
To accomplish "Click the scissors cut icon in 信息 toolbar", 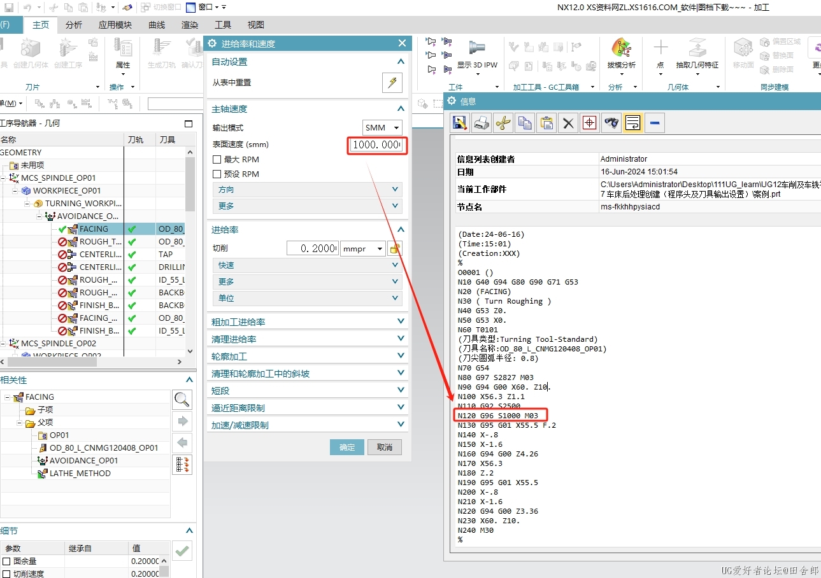I will point(503,123).
